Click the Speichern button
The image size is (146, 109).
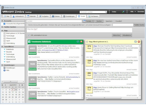(109, 21)
